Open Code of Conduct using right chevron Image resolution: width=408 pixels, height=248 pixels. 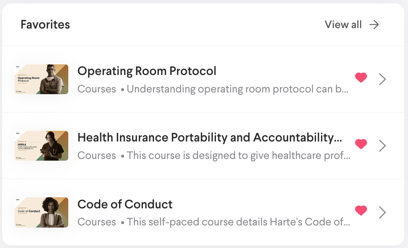tap(382, 212)
